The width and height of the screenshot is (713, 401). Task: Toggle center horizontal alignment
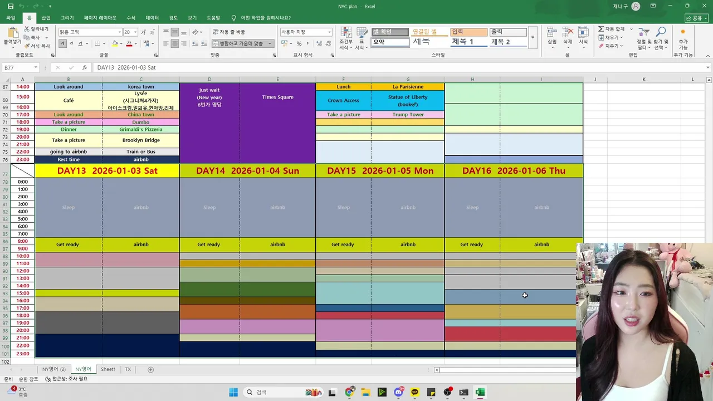click(175, 43)
